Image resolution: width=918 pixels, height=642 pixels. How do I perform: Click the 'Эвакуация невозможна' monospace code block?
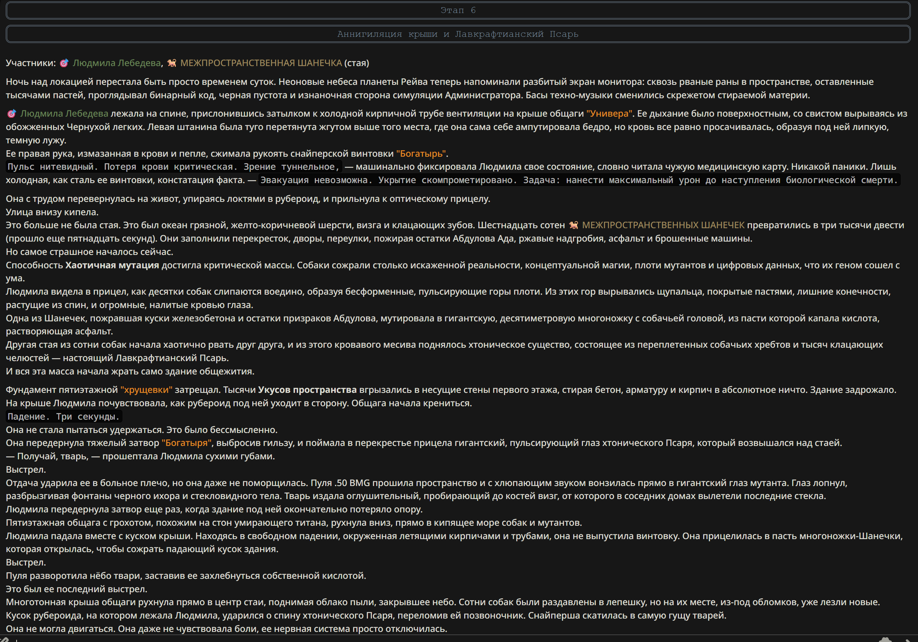coord(579,180)
